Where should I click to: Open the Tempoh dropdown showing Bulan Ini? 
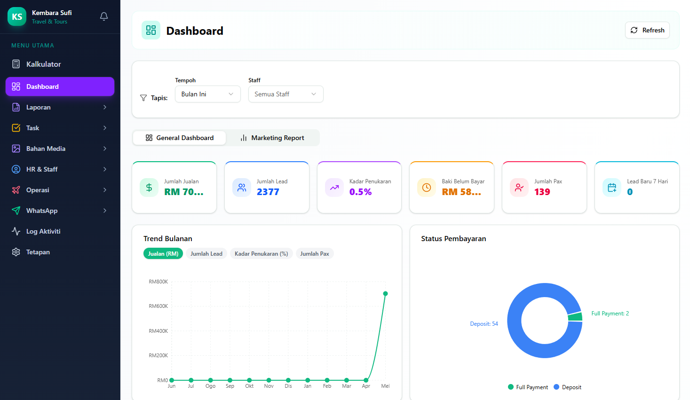pyautogui.click(x=208, y=94)
